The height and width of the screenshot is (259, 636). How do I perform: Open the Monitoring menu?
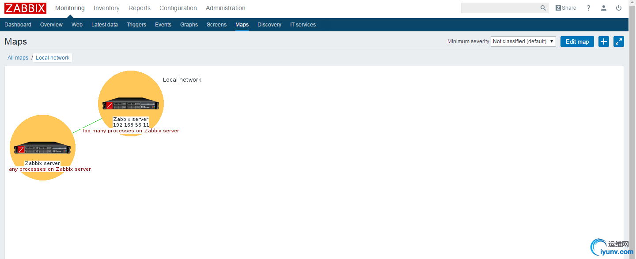[70, 8]
